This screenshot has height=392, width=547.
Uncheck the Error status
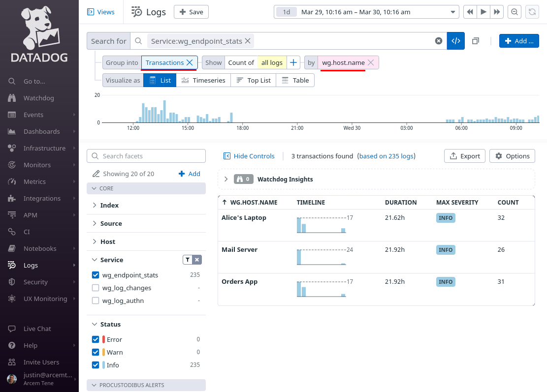96,339
